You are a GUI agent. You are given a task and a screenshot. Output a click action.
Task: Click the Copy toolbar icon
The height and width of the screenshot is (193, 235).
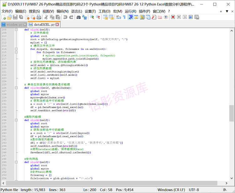click(x=52, y=17)
